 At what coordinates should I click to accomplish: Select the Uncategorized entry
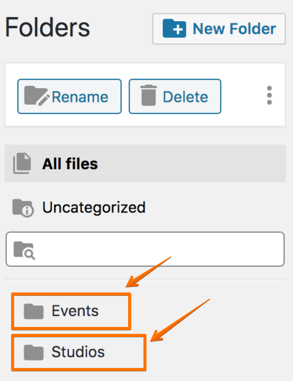pos(145,208)
